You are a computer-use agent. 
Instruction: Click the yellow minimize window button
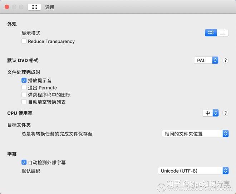(x=14, y=7)
